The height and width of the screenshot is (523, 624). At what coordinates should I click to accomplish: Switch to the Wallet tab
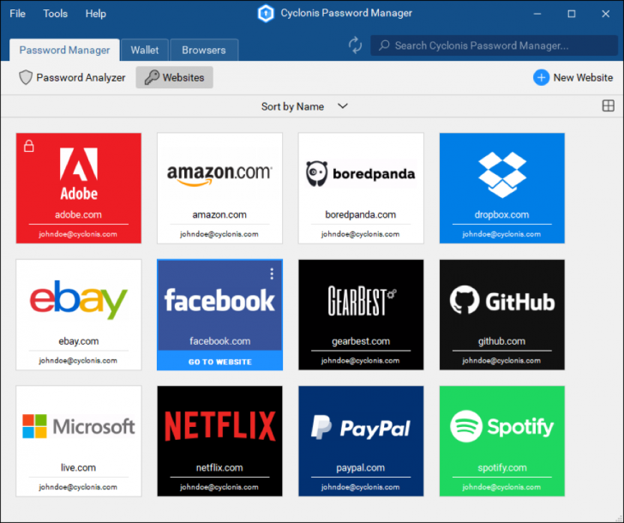pyautogui.click(x=145, y=50)
